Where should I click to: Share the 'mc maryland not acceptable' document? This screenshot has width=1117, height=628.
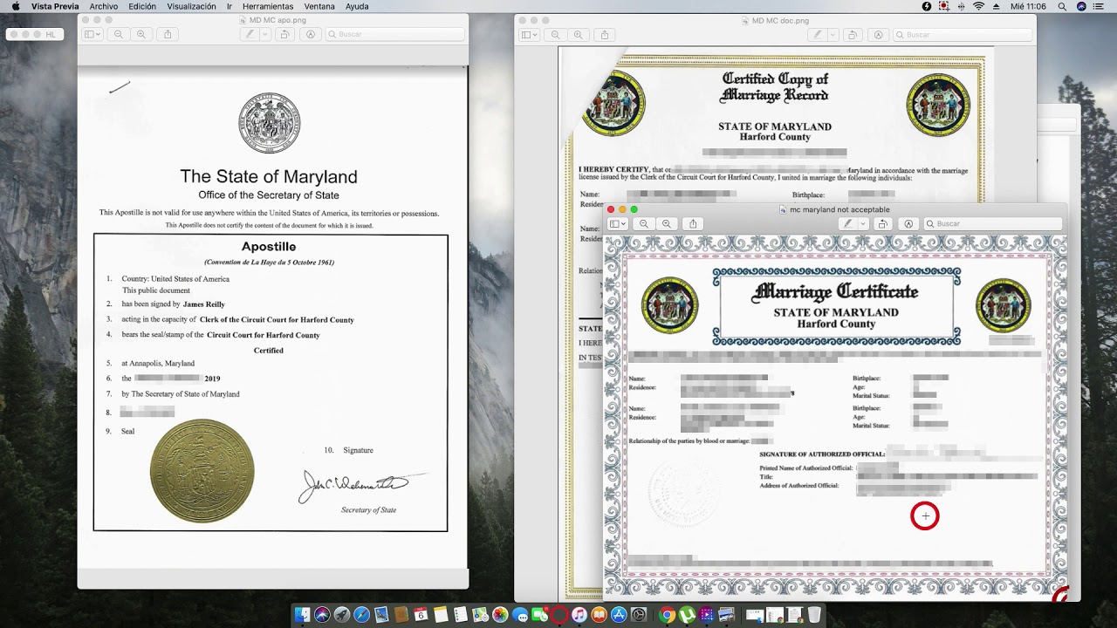pyautogui.click(x=693, y=224)
